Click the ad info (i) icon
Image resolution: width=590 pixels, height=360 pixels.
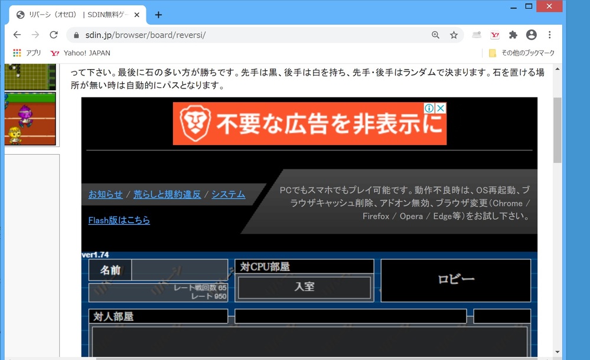430,108
